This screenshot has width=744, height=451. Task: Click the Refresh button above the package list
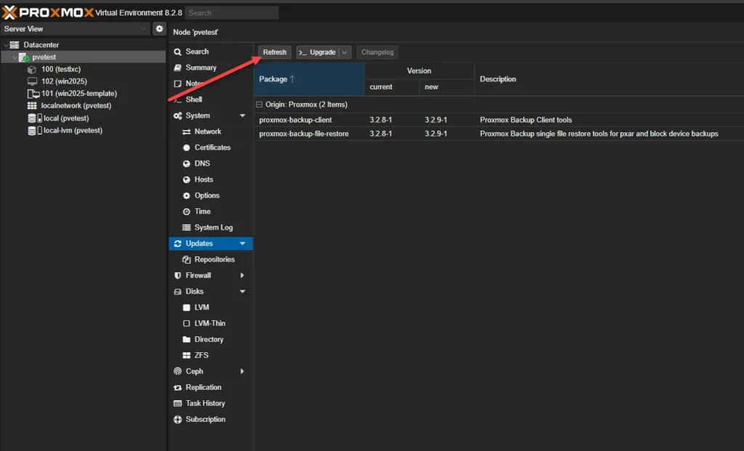(274, 52)
